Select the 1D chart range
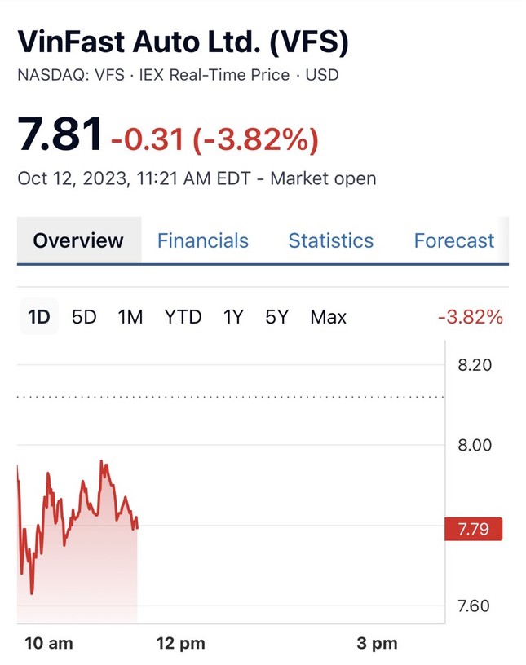 coord(38,317)
